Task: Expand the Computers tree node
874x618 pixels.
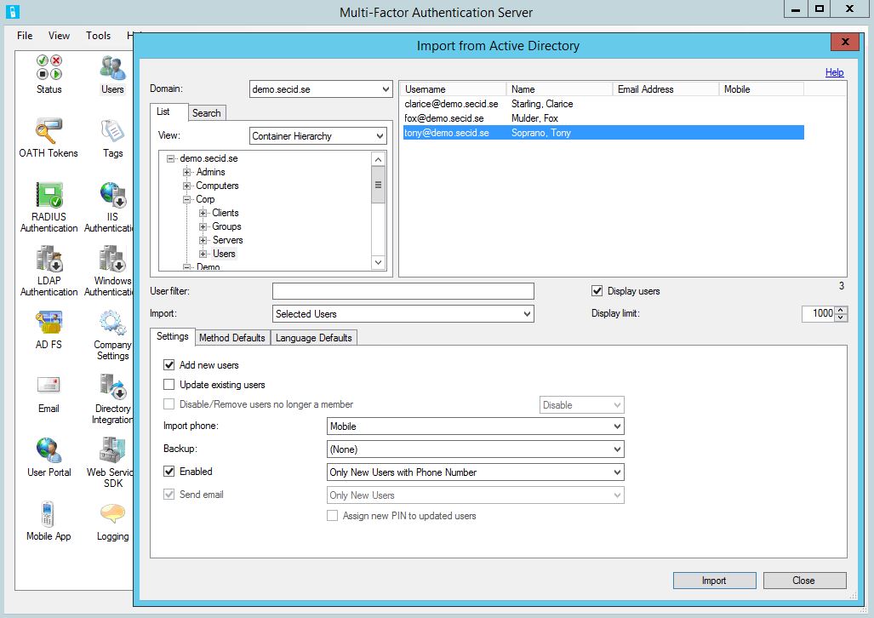Action: tap(186, 186)
